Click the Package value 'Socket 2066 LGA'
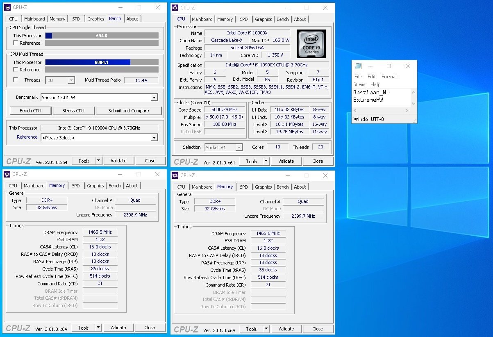This screenshot has width=493, height=337. [x=247, y=48]
